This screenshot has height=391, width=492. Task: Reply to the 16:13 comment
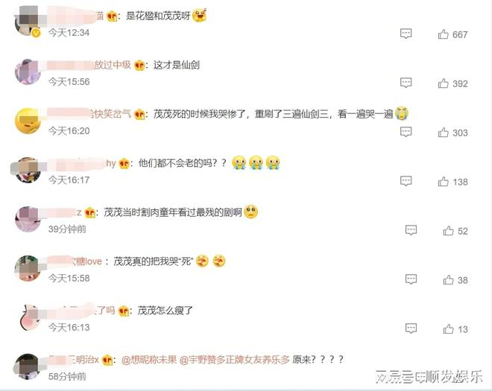pyautogui.click(x=411, y=328)
